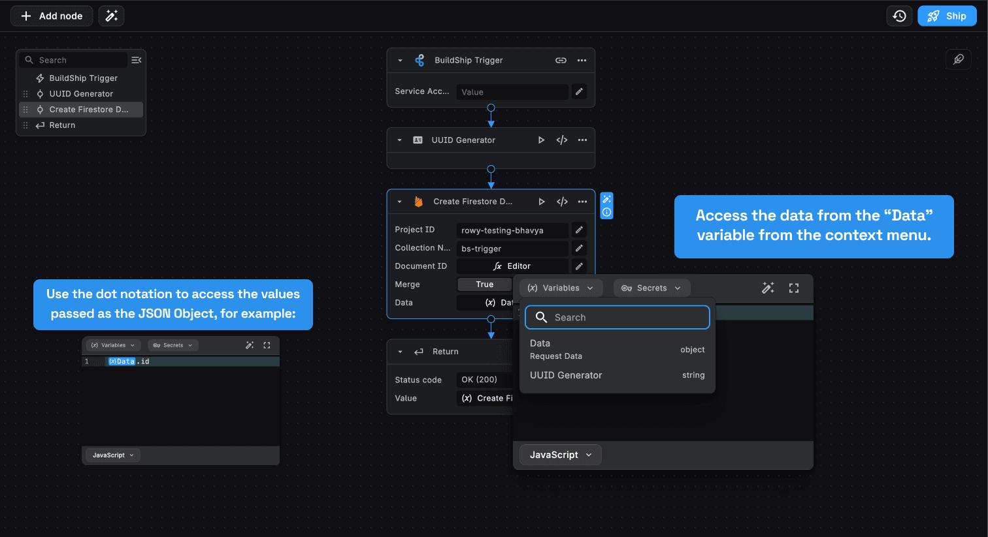This screenshot has height=537, width=988.
Task: Open version history clock icon
Action: coord(899,16)
